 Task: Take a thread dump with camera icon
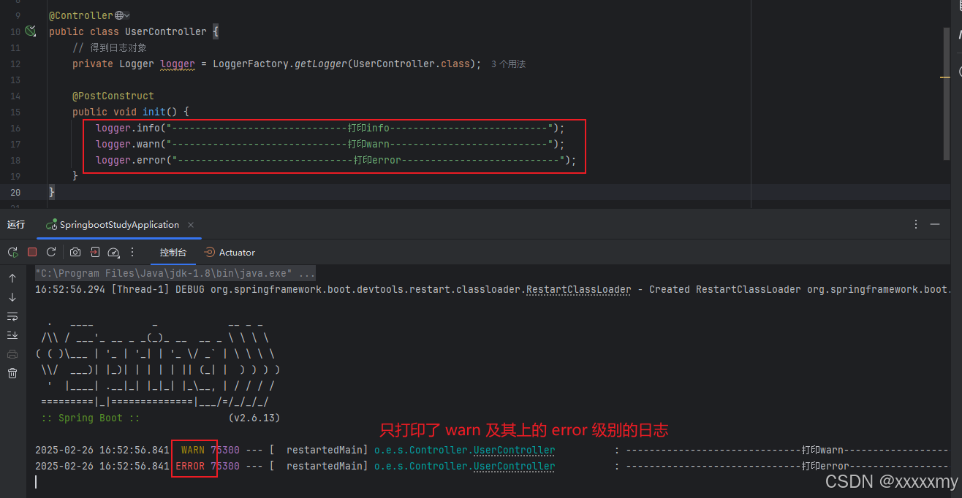coord(75,252)
